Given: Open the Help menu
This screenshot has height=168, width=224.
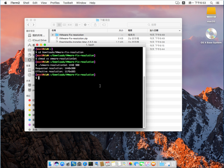Looking at the screenshot, I should 92,3.
